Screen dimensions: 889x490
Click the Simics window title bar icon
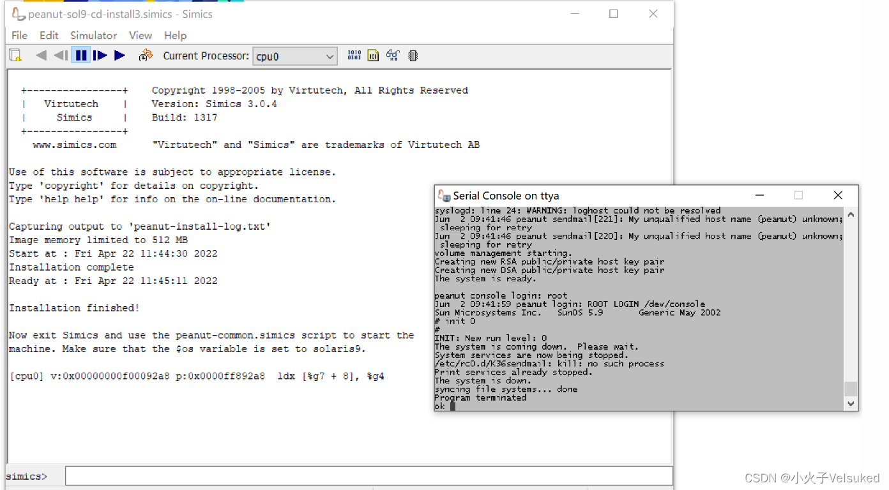[18, 13]
